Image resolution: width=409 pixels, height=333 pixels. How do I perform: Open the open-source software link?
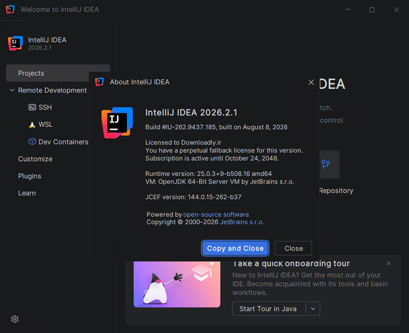216,214
